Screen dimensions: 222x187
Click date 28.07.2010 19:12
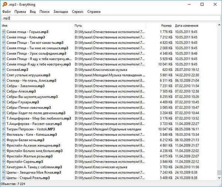(187, 69)
